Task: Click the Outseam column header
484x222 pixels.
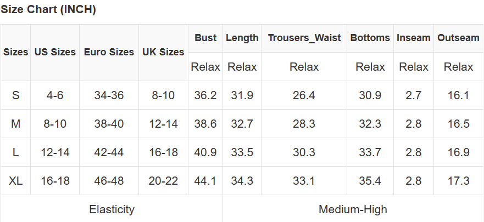Action: (x=458, y=38)
